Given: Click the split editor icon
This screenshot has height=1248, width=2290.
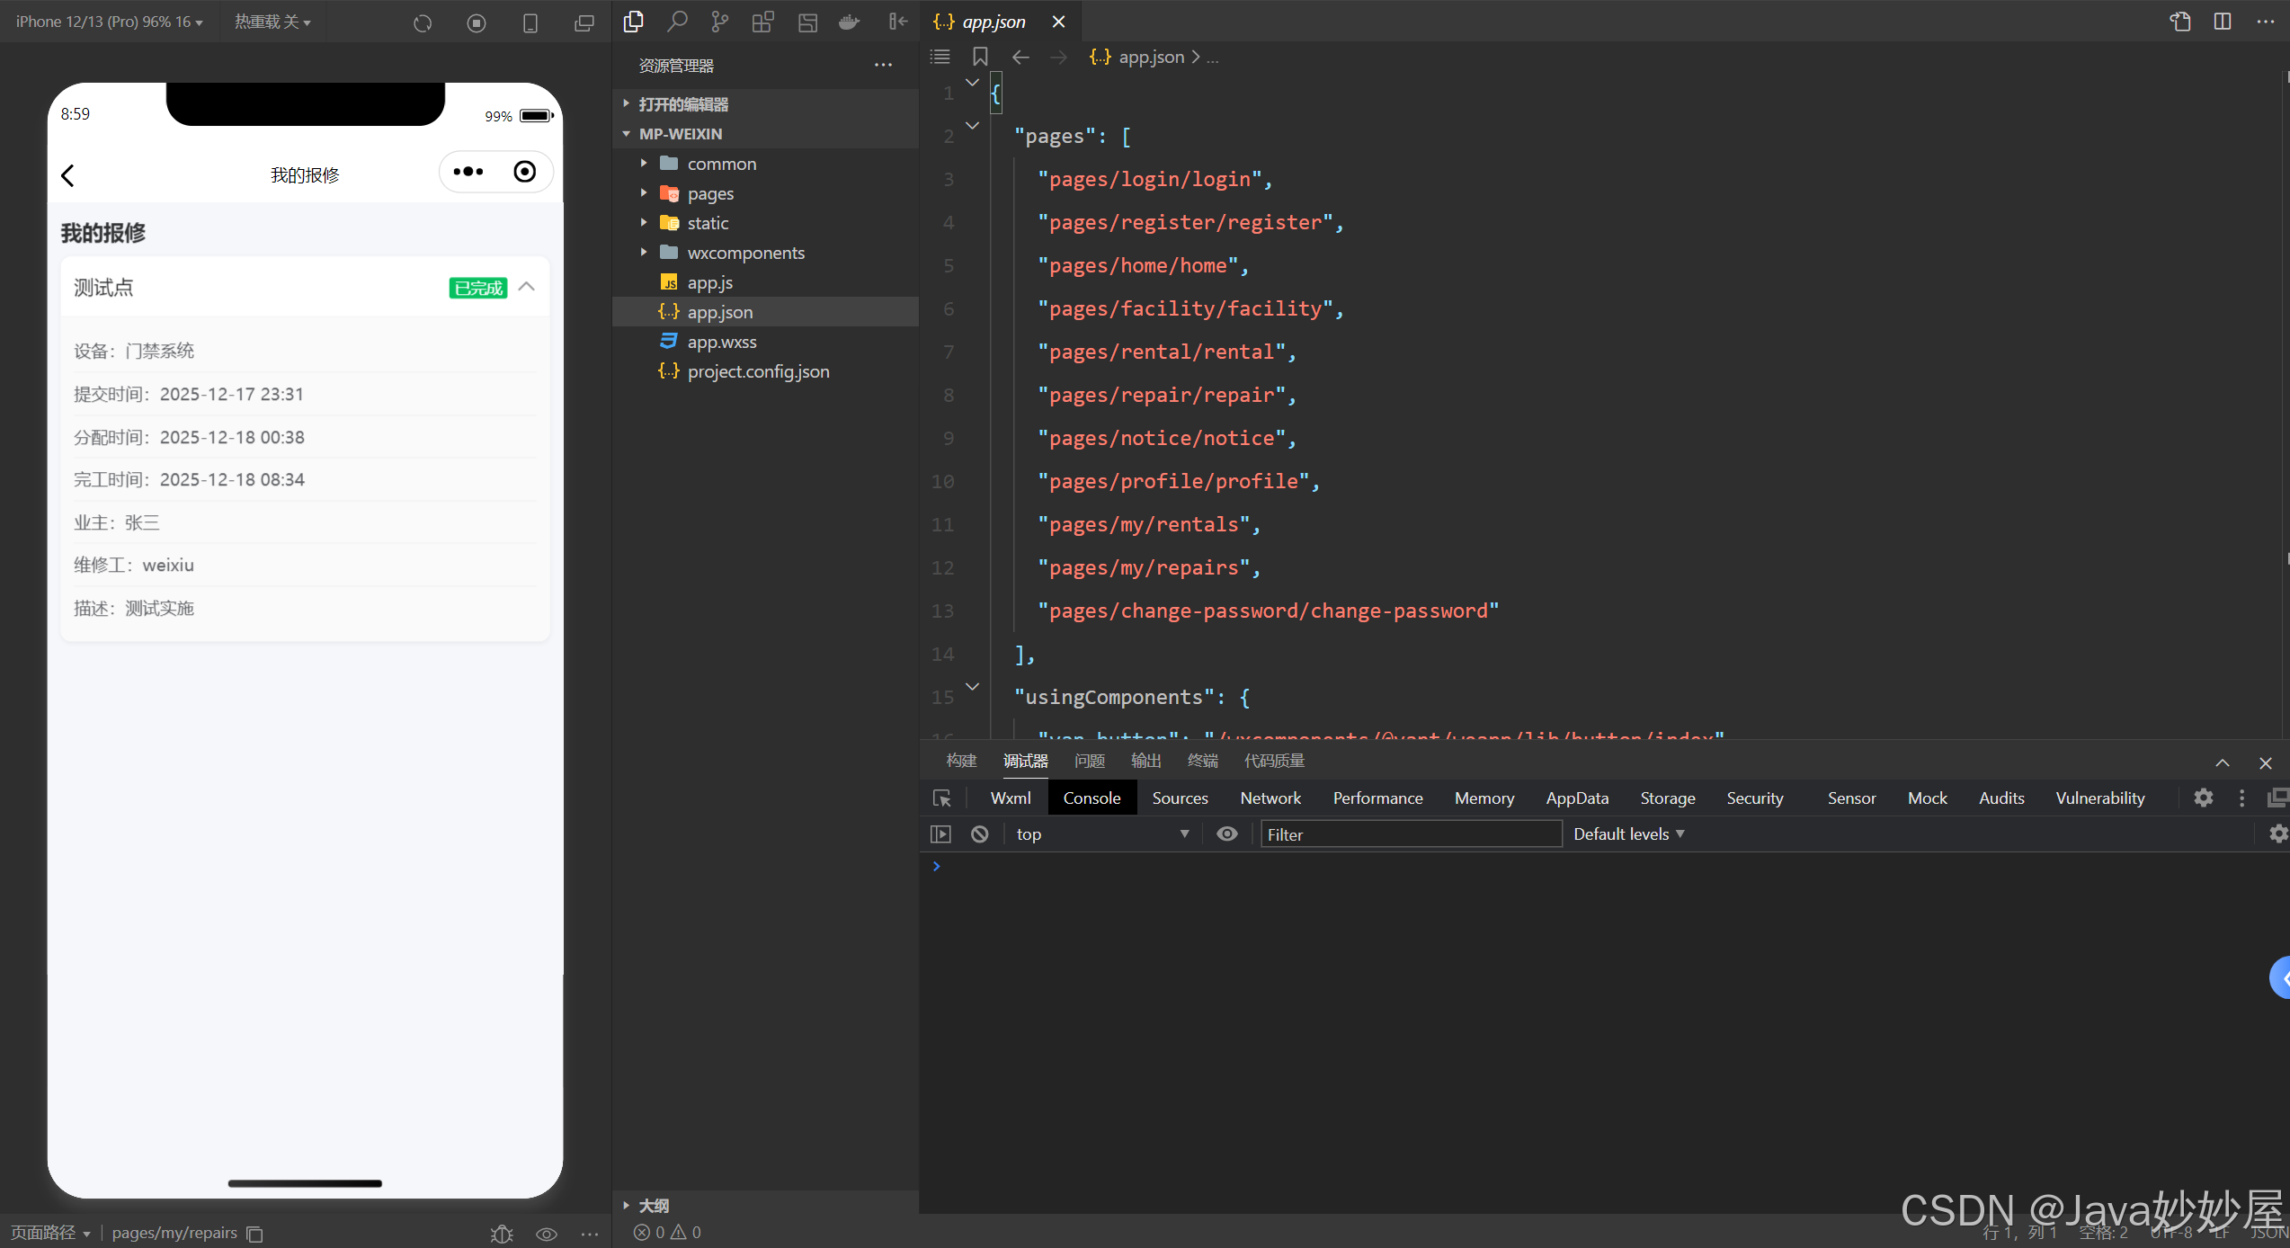Looking at the screenshot, I should [2223, 22].
